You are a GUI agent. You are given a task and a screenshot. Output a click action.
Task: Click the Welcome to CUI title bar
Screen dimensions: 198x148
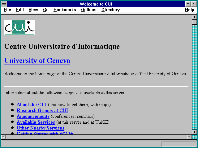(96, 4)
